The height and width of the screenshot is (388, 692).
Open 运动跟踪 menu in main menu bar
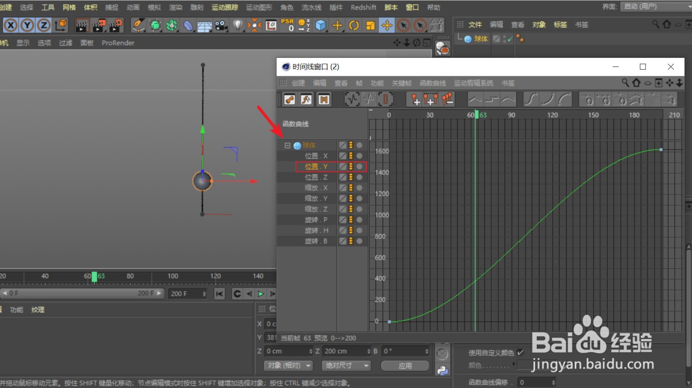pyautogui.click(x=224, y=7)
